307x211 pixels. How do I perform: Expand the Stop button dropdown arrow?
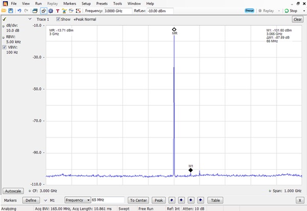click(301, 11)
